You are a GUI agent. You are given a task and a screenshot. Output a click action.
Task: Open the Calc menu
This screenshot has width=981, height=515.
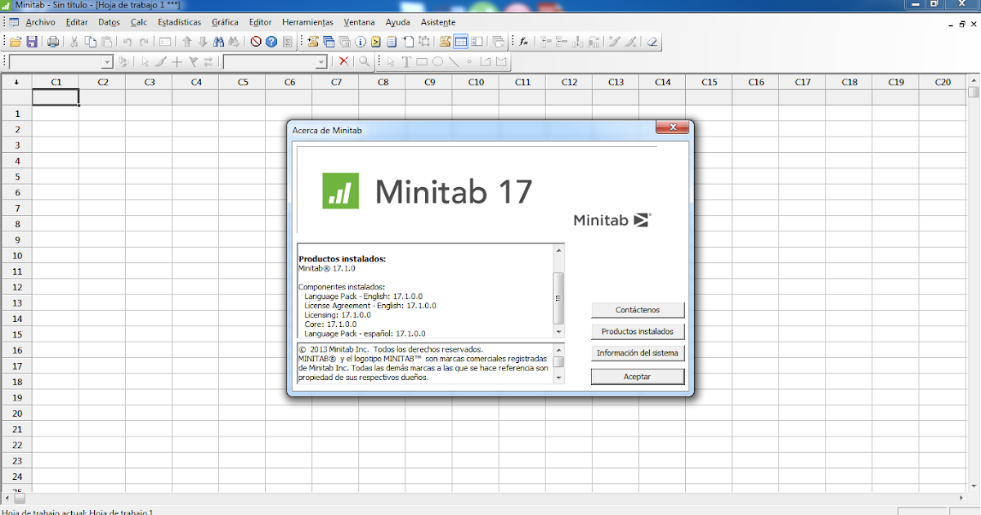[139, 22]
